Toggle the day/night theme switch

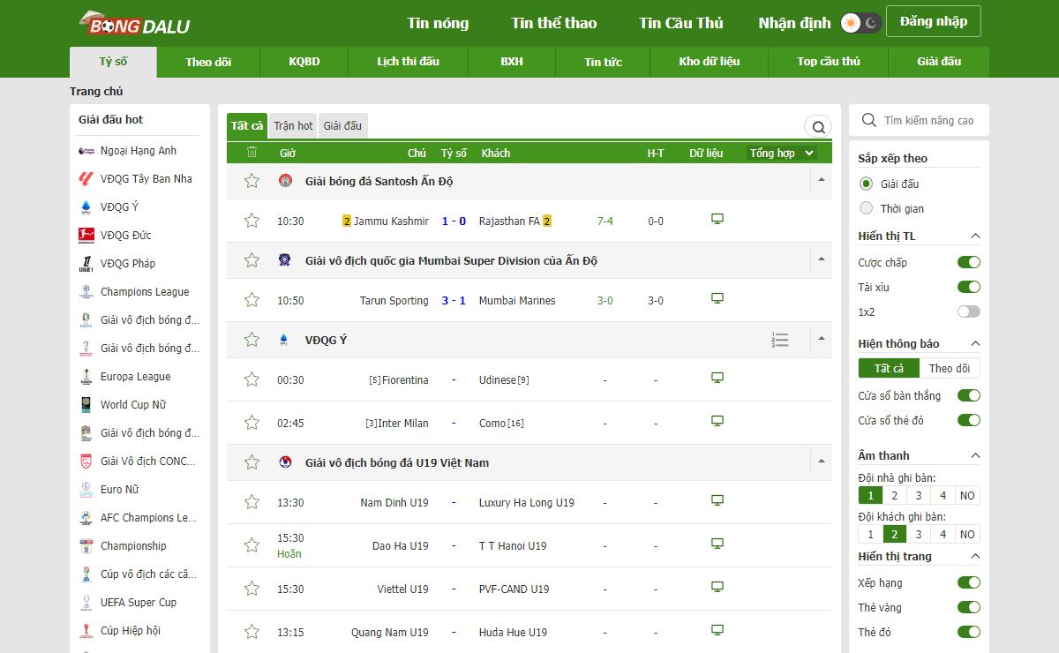[860, 23]
